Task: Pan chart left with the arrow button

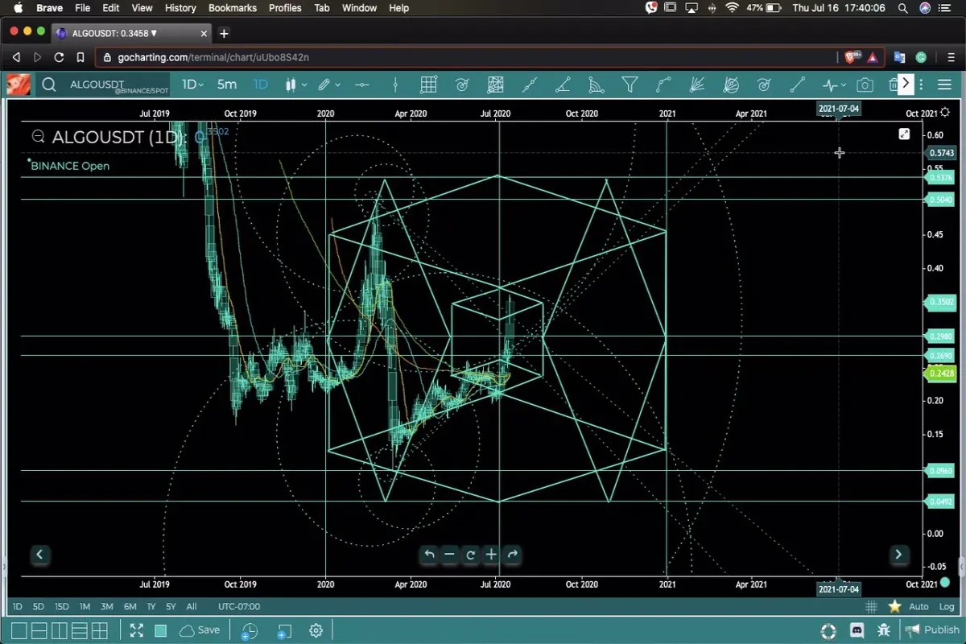Action: (x=39, y=554)
